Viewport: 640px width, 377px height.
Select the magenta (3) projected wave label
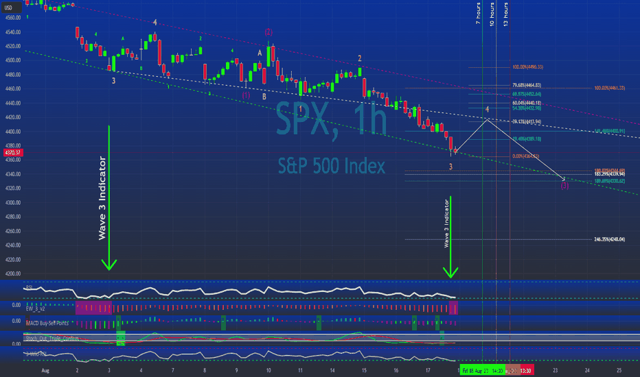564,186
